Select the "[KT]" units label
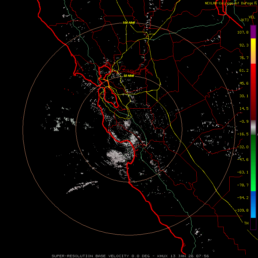 point(245,20)
